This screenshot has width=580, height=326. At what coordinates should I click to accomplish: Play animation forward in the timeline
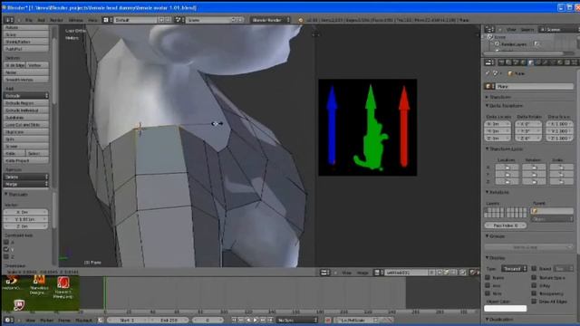(x=256, y=320)
